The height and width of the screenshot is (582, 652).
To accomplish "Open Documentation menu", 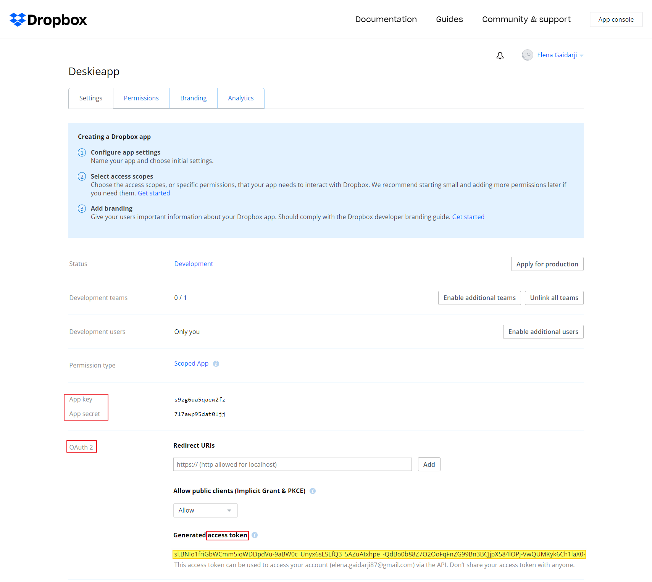I will 386,19.
